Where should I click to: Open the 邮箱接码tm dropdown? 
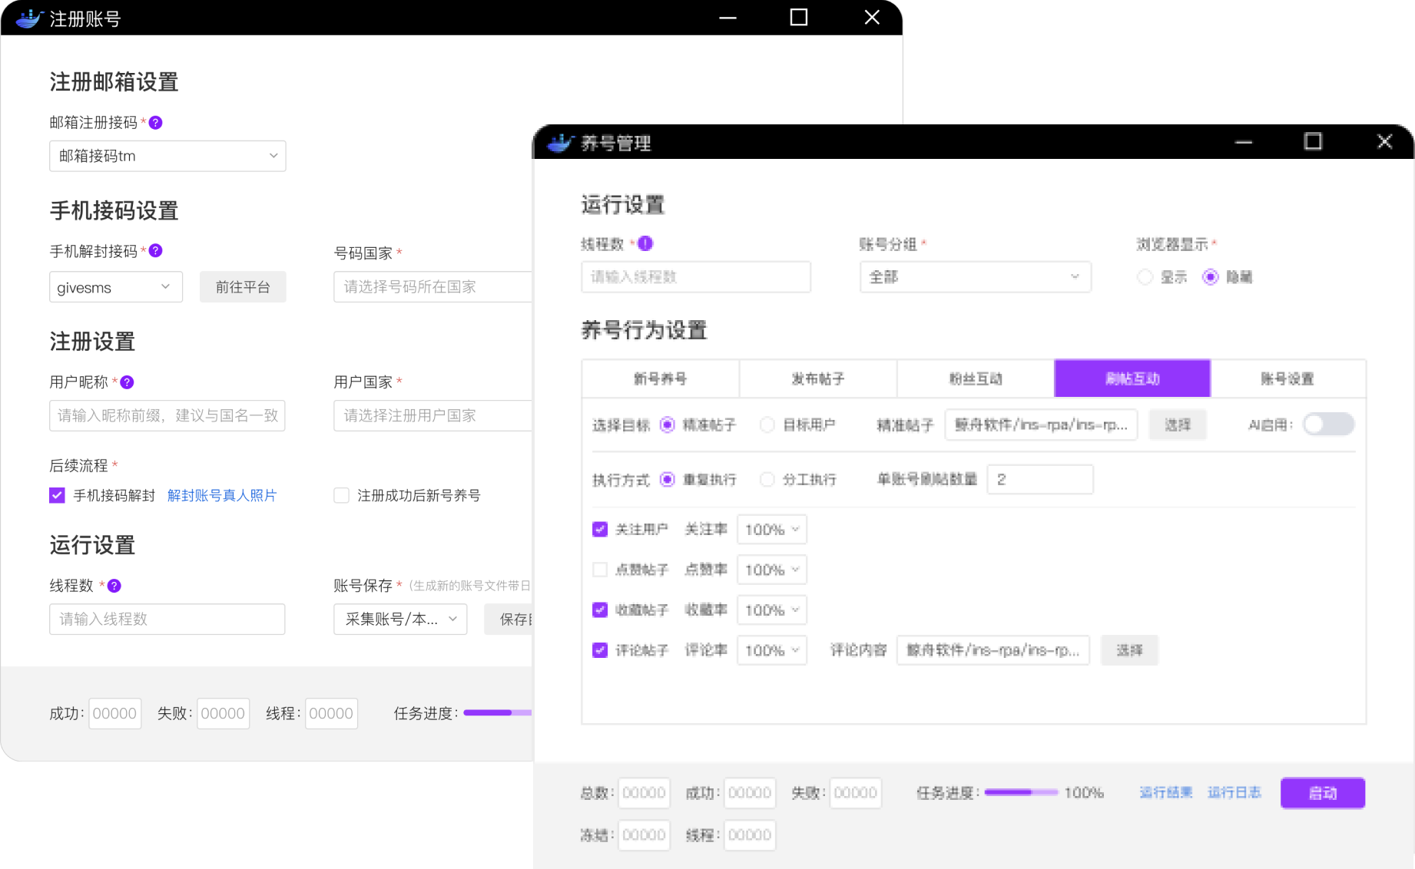tap(167, 157)
